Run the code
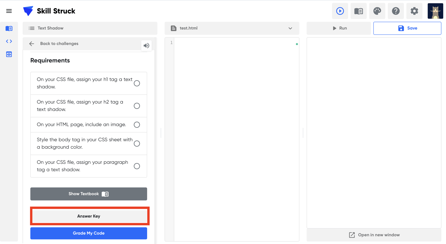The image size is (446, 244). tap(339, 28)
